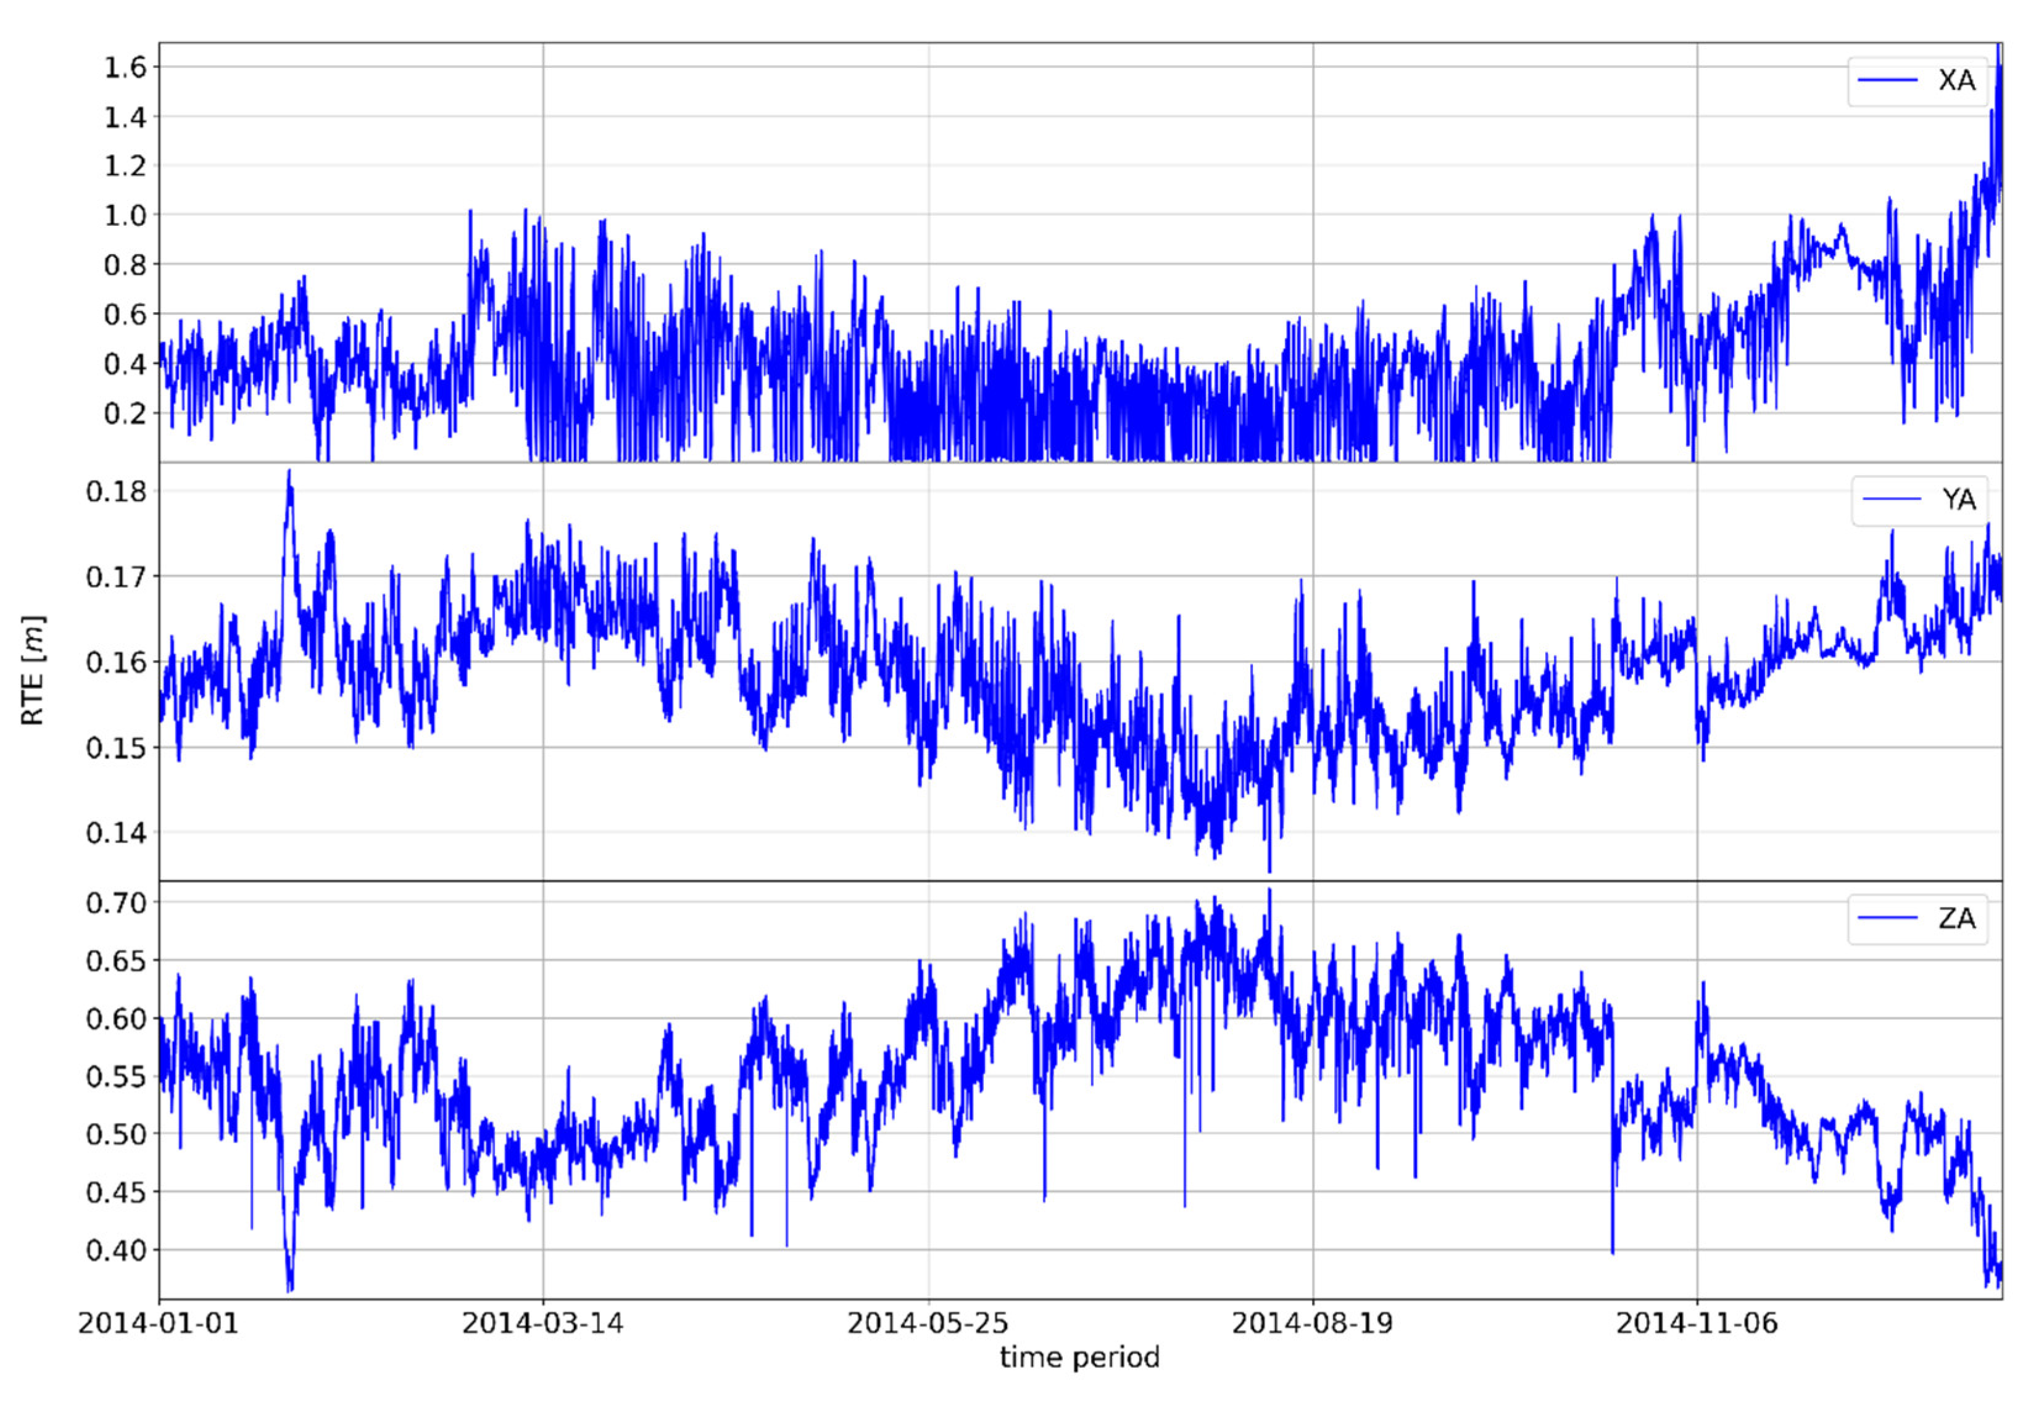This screenshot has width=2036, height=1403.
Task: Click the blue line sample in YA legend
Action: [1891, 499]
